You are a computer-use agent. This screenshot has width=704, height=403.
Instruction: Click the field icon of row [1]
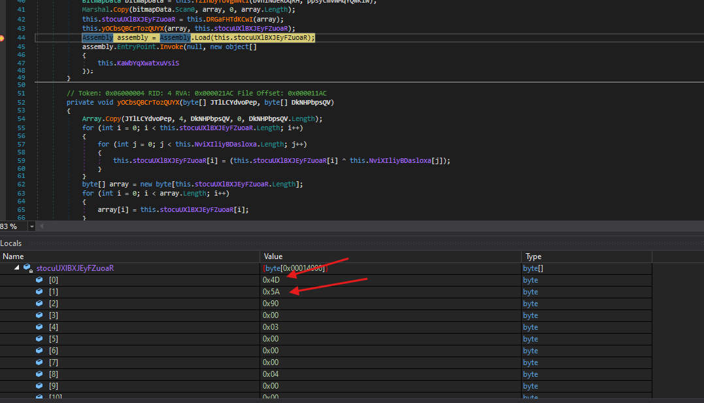[x=39, y=292]
